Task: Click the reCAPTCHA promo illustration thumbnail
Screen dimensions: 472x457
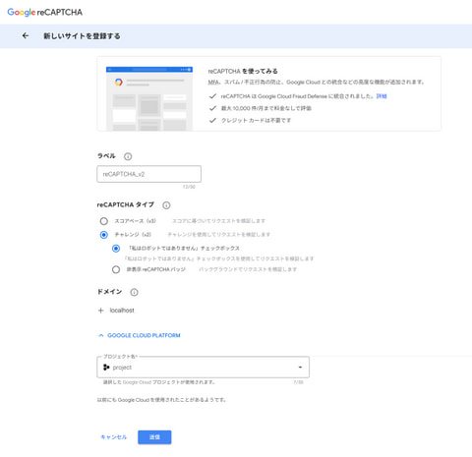Action: pos(149,98)
